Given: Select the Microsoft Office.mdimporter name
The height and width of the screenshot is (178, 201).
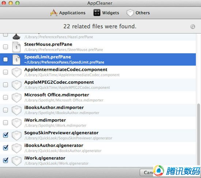Looking at the screenshot, I should point(57,95).
